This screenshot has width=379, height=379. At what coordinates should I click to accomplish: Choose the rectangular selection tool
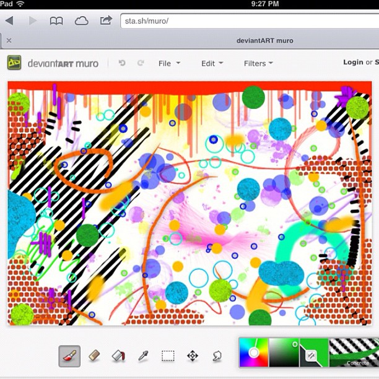(168, 355)
